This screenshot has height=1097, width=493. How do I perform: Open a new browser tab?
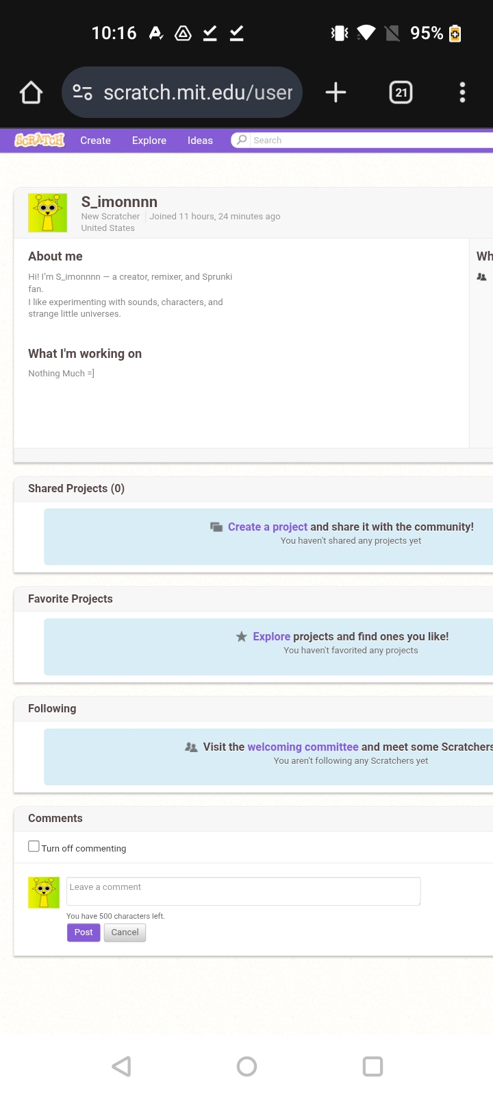(336, 93)
